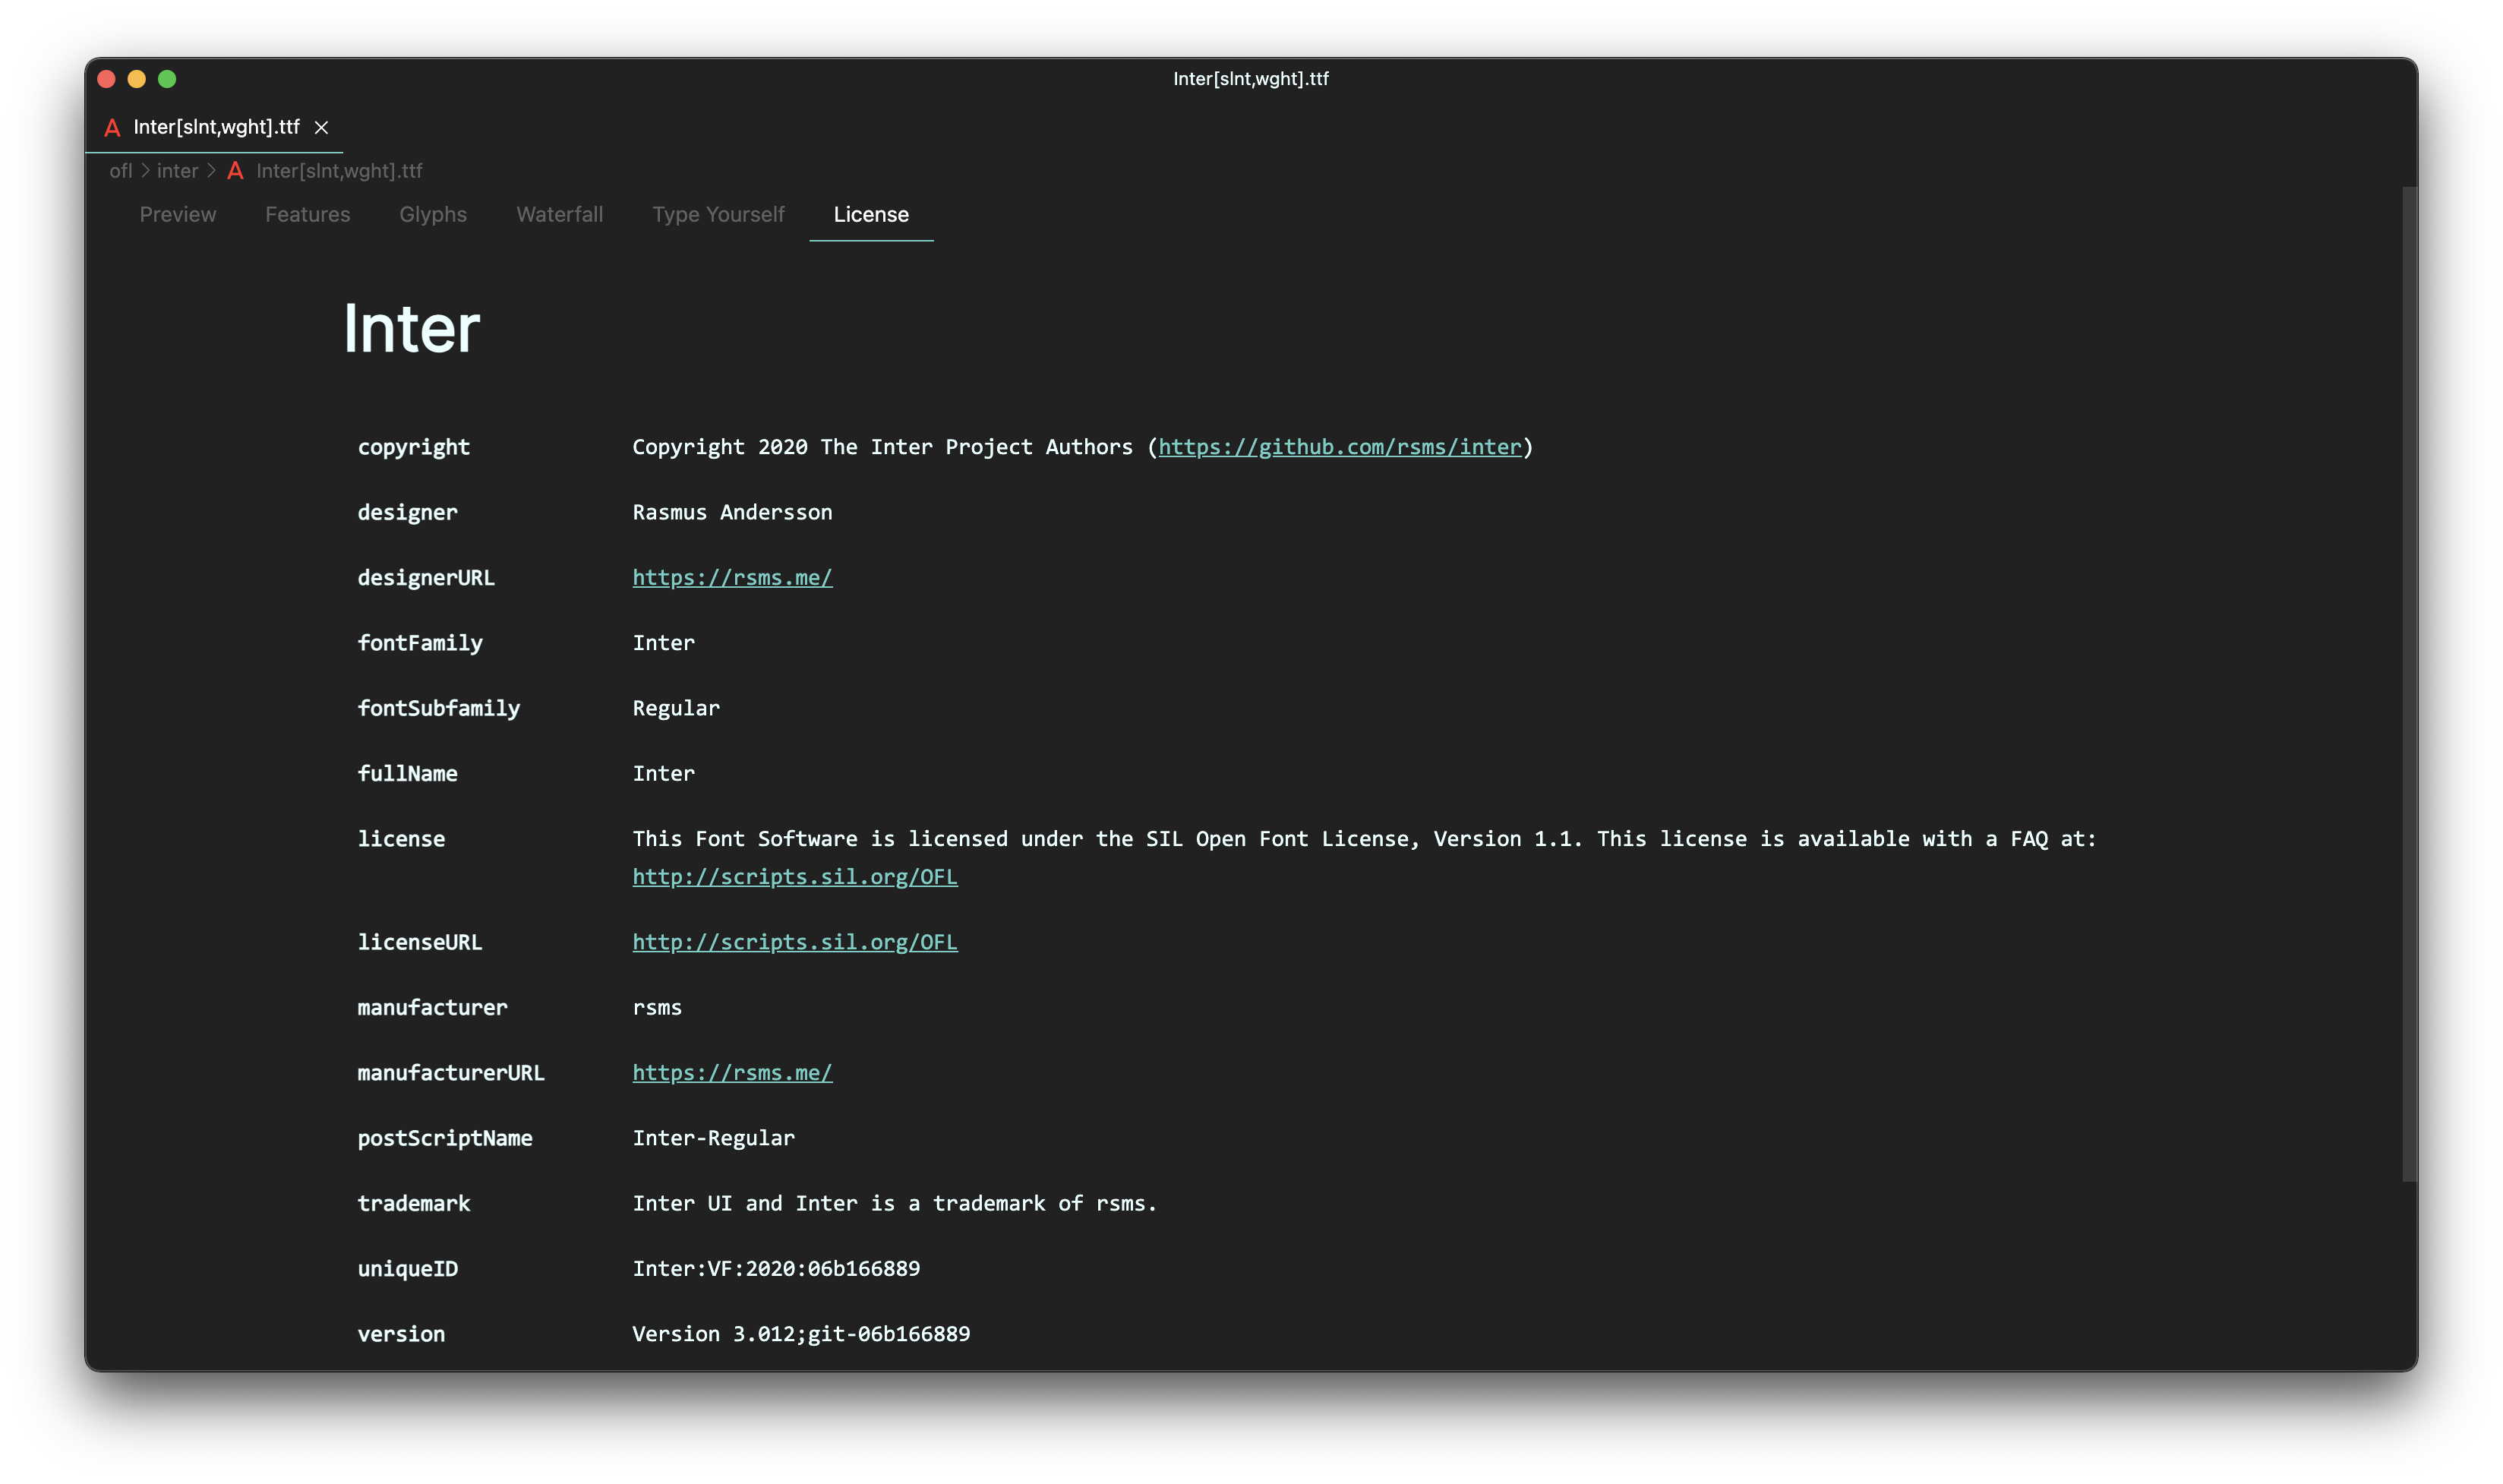This screenshot has width=2503, height=1484.
Task: Click the yellow minimize window button
Action: pos(137,79)
